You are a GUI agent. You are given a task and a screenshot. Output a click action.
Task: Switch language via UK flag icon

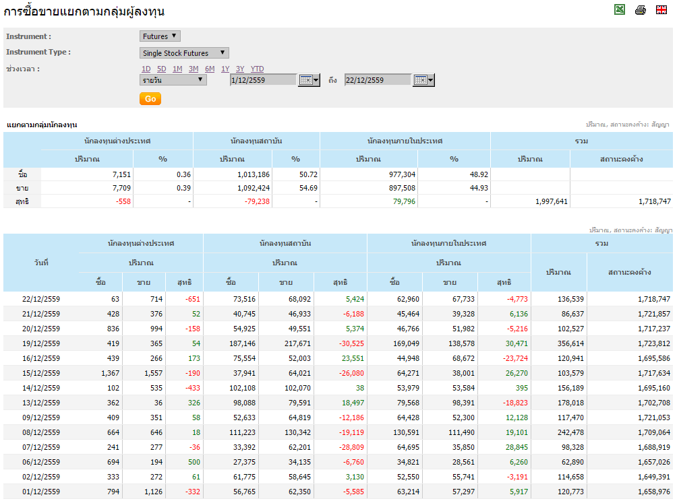pyautogui.click(x=661, y=9)
